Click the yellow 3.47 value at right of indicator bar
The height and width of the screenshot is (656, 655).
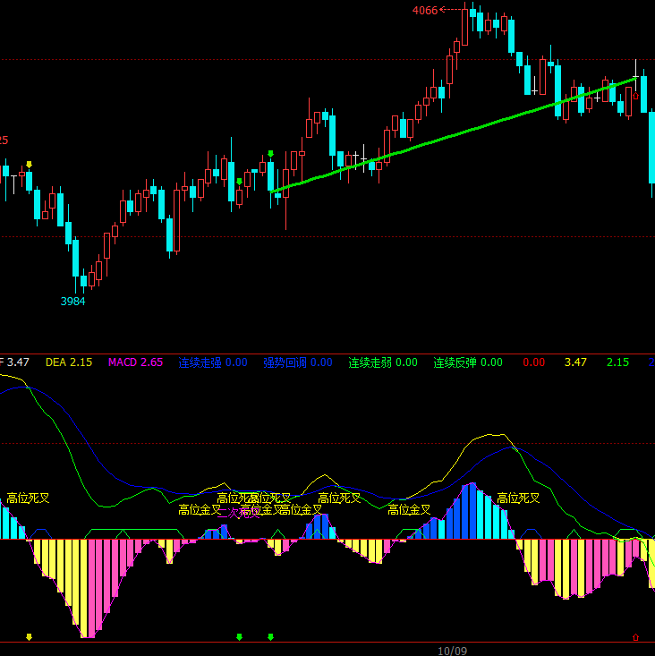click(575, 362)
